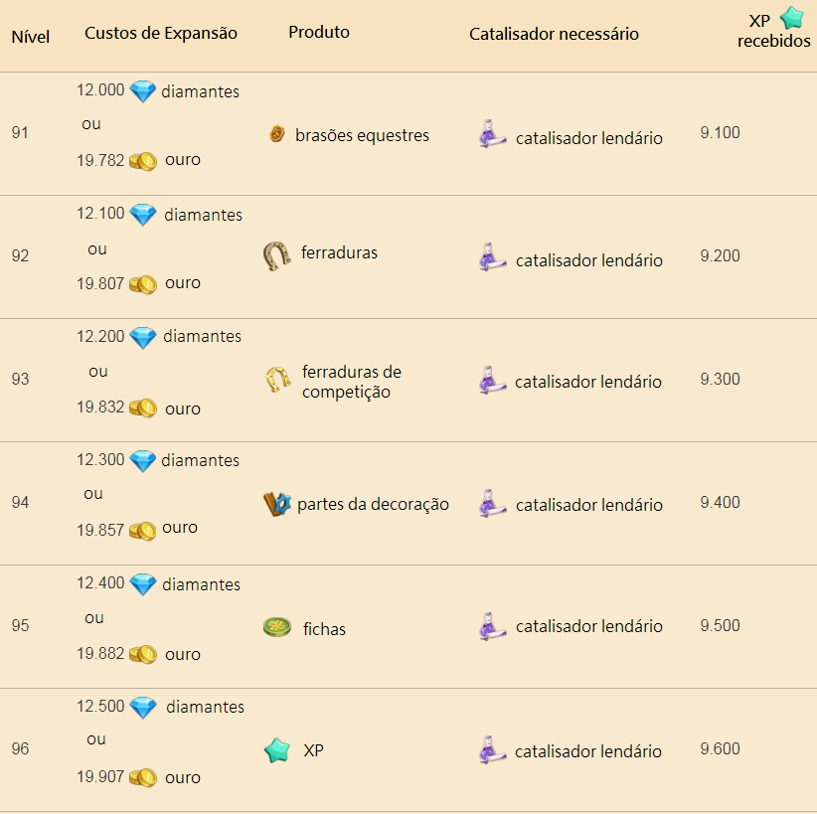Click the gold coins icon beside 19.857
Image resolution: width=817 pixels, height=814 pixels.
point(143,531)
